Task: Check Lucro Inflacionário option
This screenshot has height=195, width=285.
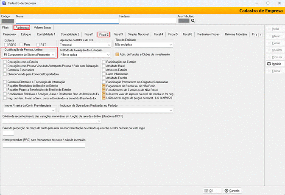Action: [x=103, y=74]
